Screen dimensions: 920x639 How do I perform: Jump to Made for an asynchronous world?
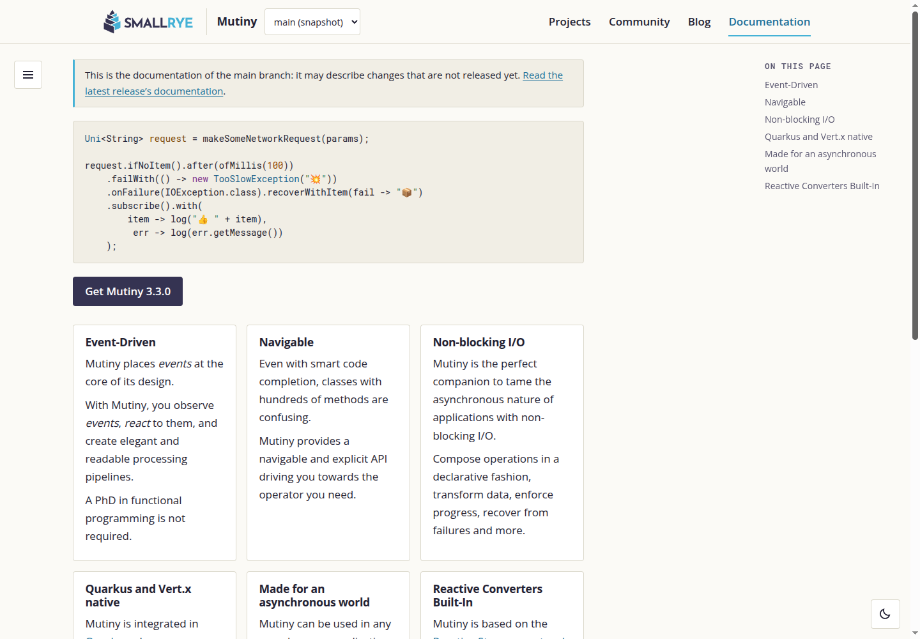[x=820, y=161]
